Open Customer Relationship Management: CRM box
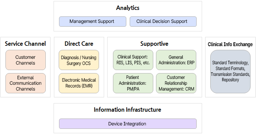 tap(176, 83)
